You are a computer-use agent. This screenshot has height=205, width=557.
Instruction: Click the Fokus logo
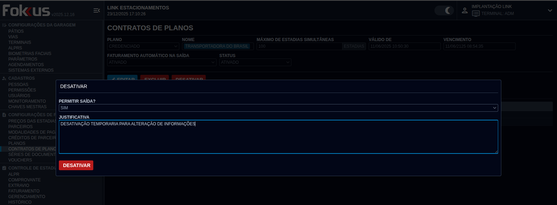(26, 11)
